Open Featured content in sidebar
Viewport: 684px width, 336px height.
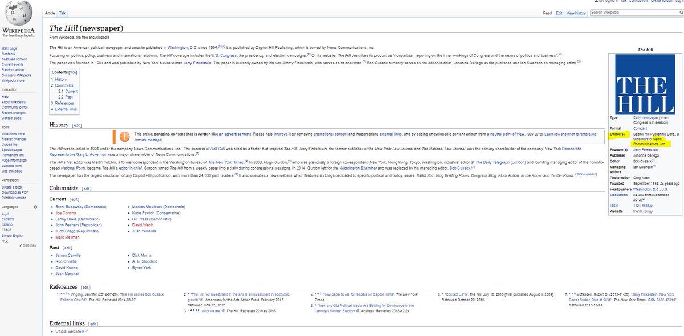[x=13, y=59]
